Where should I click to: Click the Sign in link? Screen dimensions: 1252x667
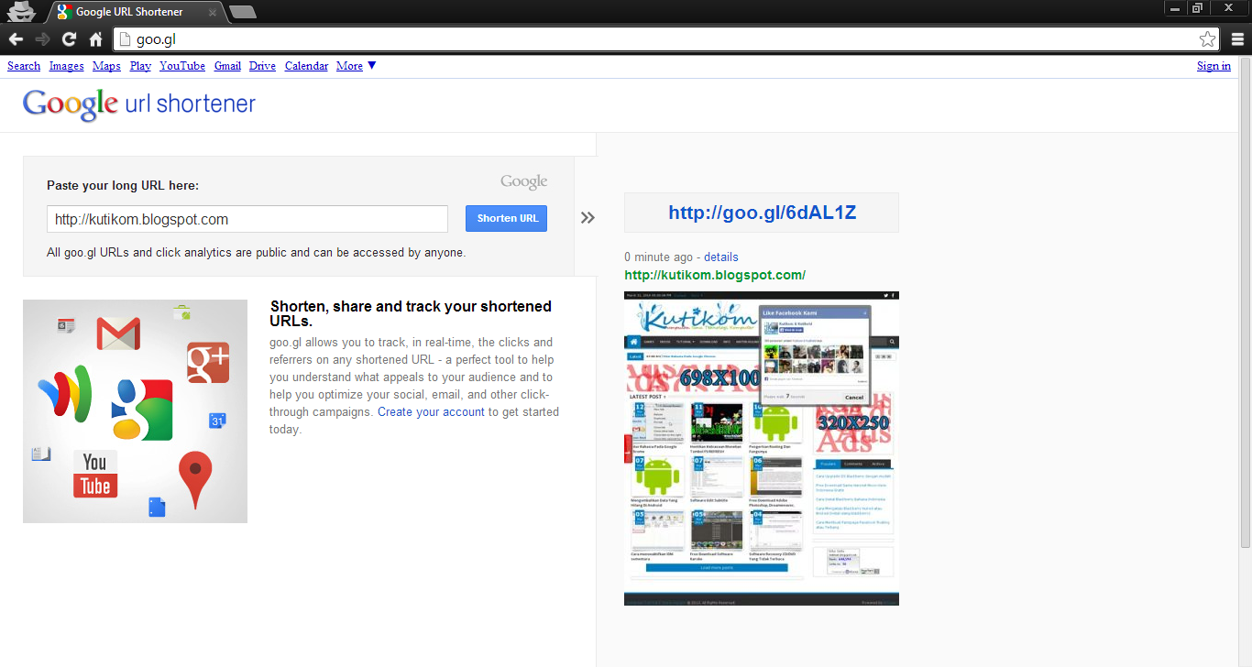pyautogui.click(x=1214, y=66)
